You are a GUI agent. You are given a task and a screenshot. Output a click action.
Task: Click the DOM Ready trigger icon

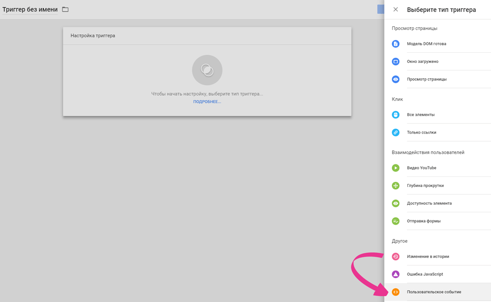click(x=395, y=44)
